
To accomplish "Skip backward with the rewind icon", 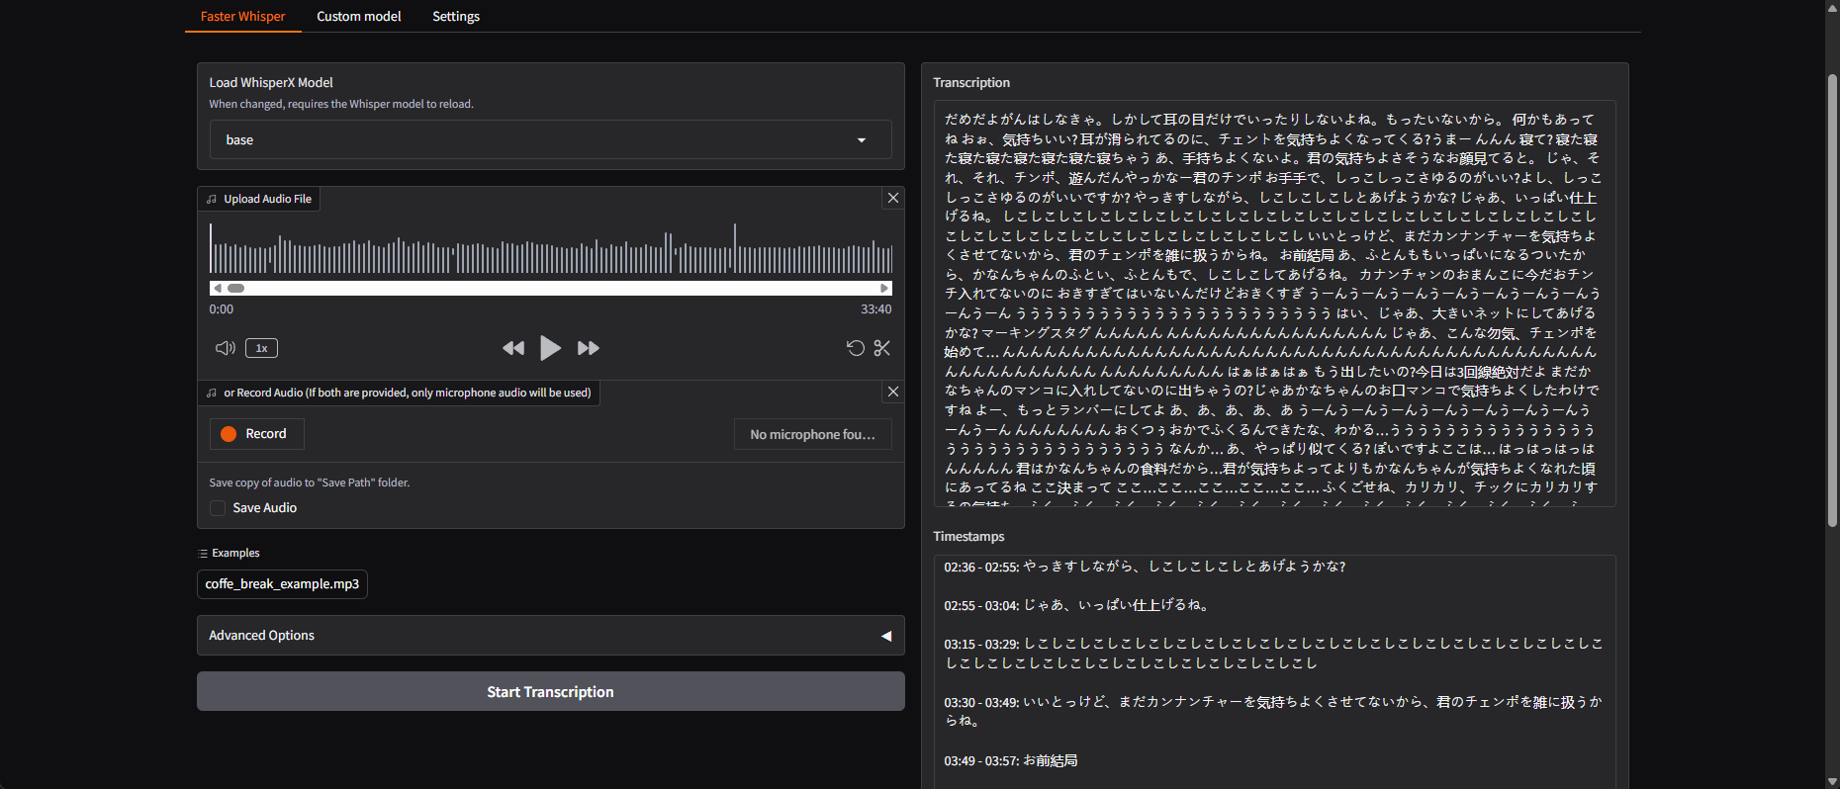I will coord(512,348).
